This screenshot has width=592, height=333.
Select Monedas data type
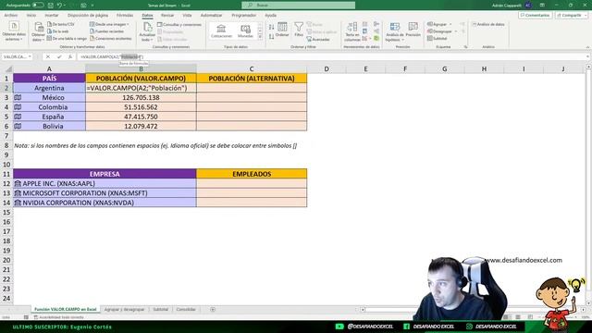(x=245, y=31)
